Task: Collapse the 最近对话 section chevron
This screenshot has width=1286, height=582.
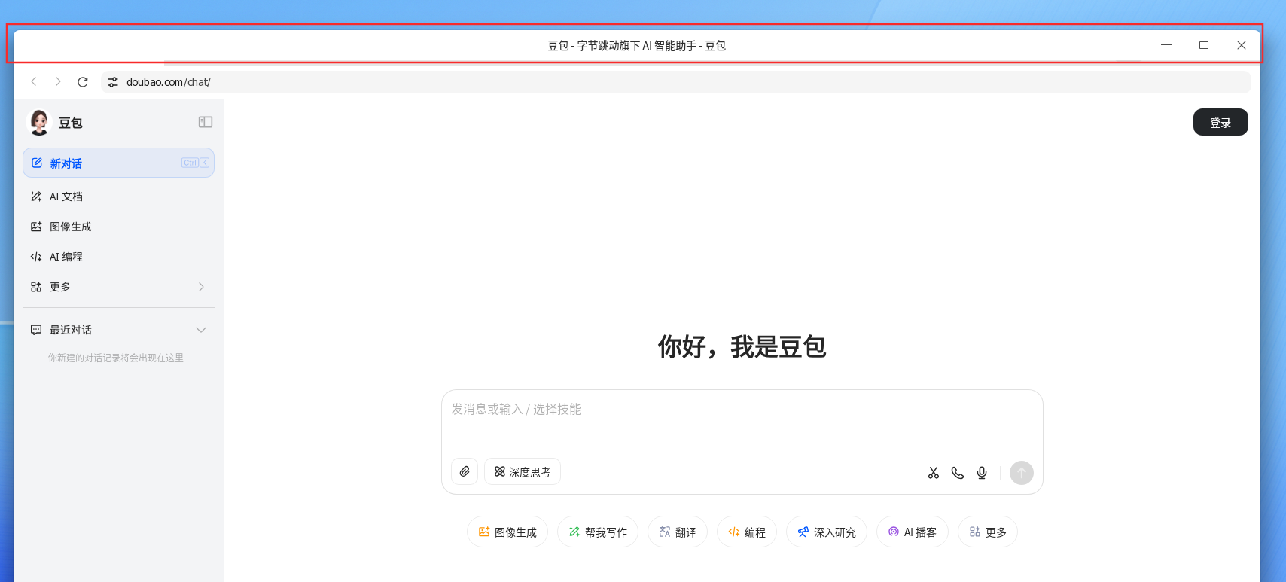Action: tap(201, 330)
